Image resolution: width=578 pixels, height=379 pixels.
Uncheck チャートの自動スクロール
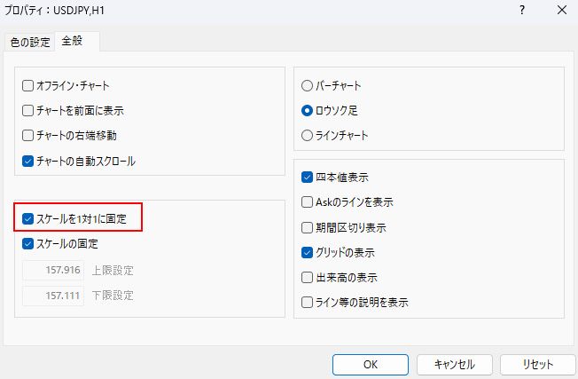(x=28, y=162)
